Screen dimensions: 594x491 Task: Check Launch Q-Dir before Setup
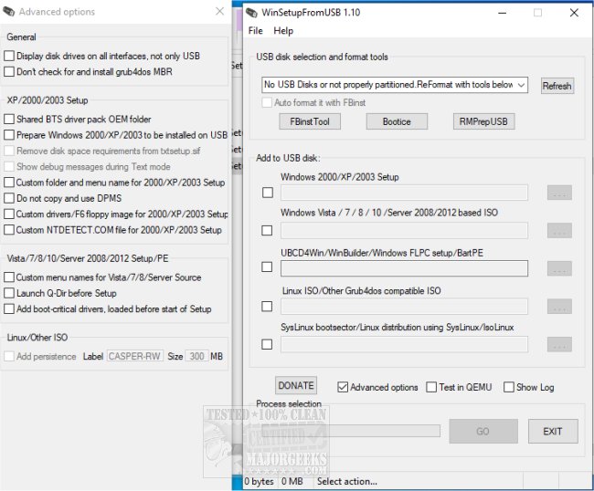[x=9, y=293]
